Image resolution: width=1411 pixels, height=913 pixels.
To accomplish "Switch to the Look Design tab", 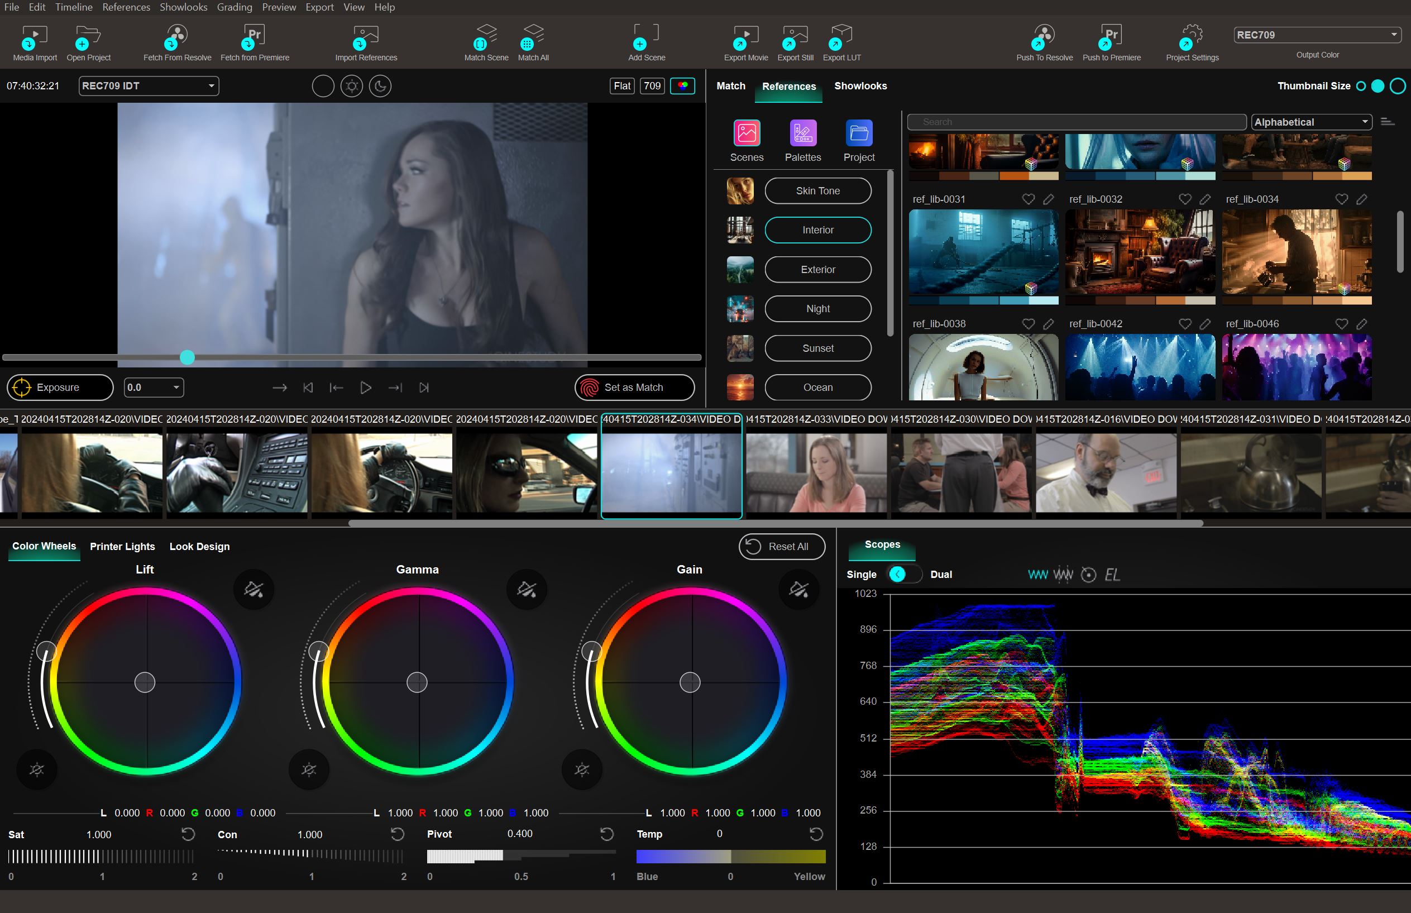I will coord(199,547).
